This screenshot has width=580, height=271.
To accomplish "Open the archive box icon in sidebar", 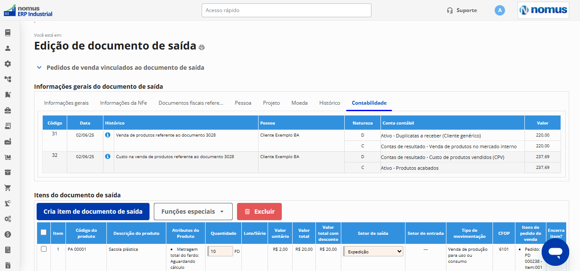I will [x=8, y=172].
